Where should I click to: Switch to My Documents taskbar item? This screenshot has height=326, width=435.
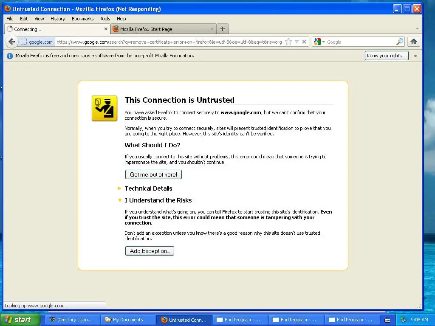pyautogui.click(x=127, y=320)
